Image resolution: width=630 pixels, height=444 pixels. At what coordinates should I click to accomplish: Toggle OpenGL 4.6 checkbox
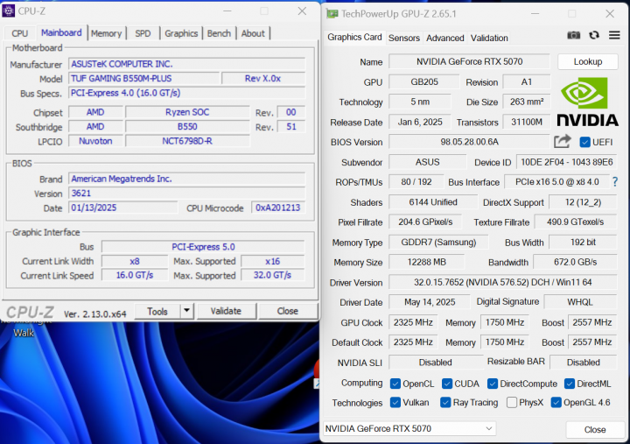[556, 402]
